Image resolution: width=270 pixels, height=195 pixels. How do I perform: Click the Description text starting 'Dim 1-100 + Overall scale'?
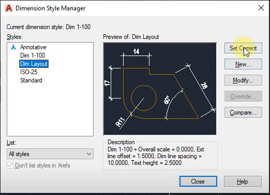click(x=156, y=156)
